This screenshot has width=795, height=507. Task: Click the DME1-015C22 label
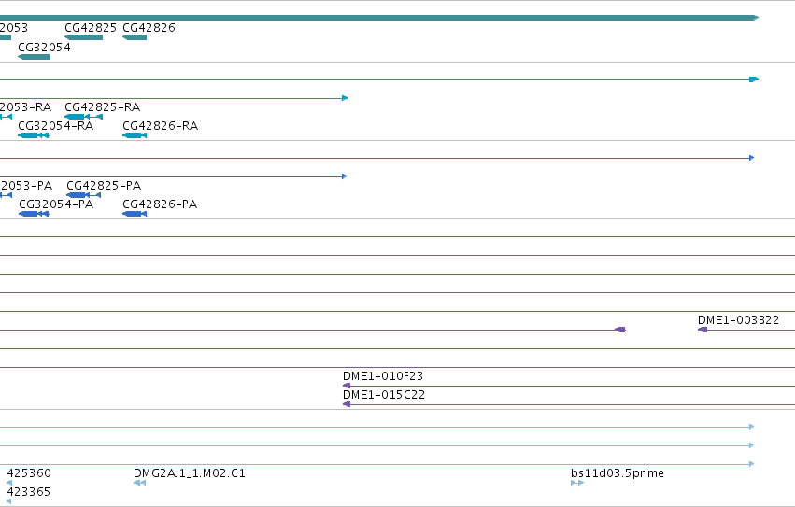(x=384, y=395)
